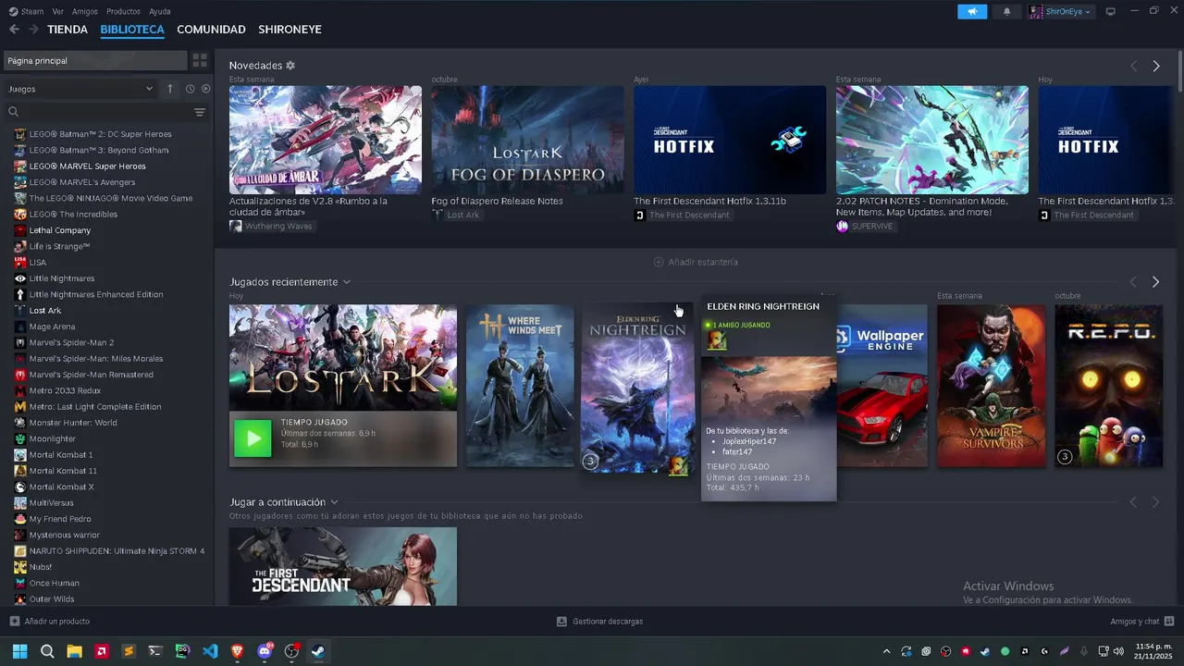Open the Where Winds Meet game cover
This screenshot has height=666, width=1184.
(520, 386)
